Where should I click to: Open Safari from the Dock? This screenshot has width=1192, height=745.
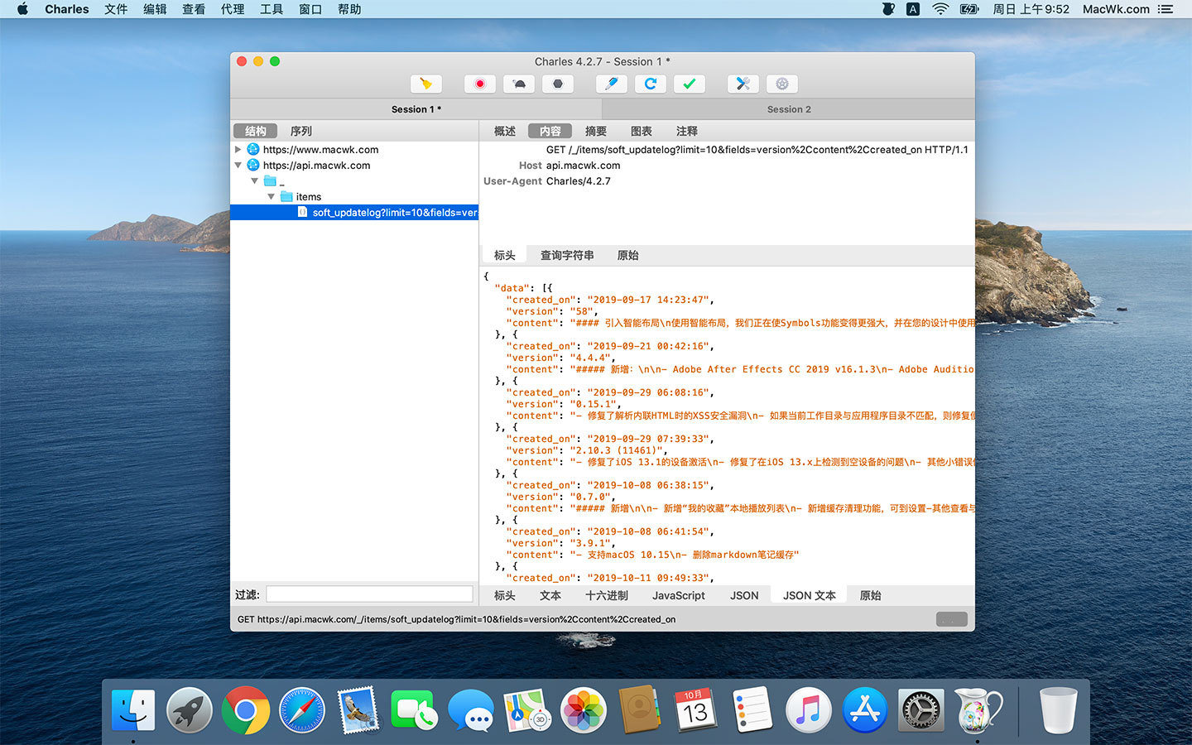[302, 710]
